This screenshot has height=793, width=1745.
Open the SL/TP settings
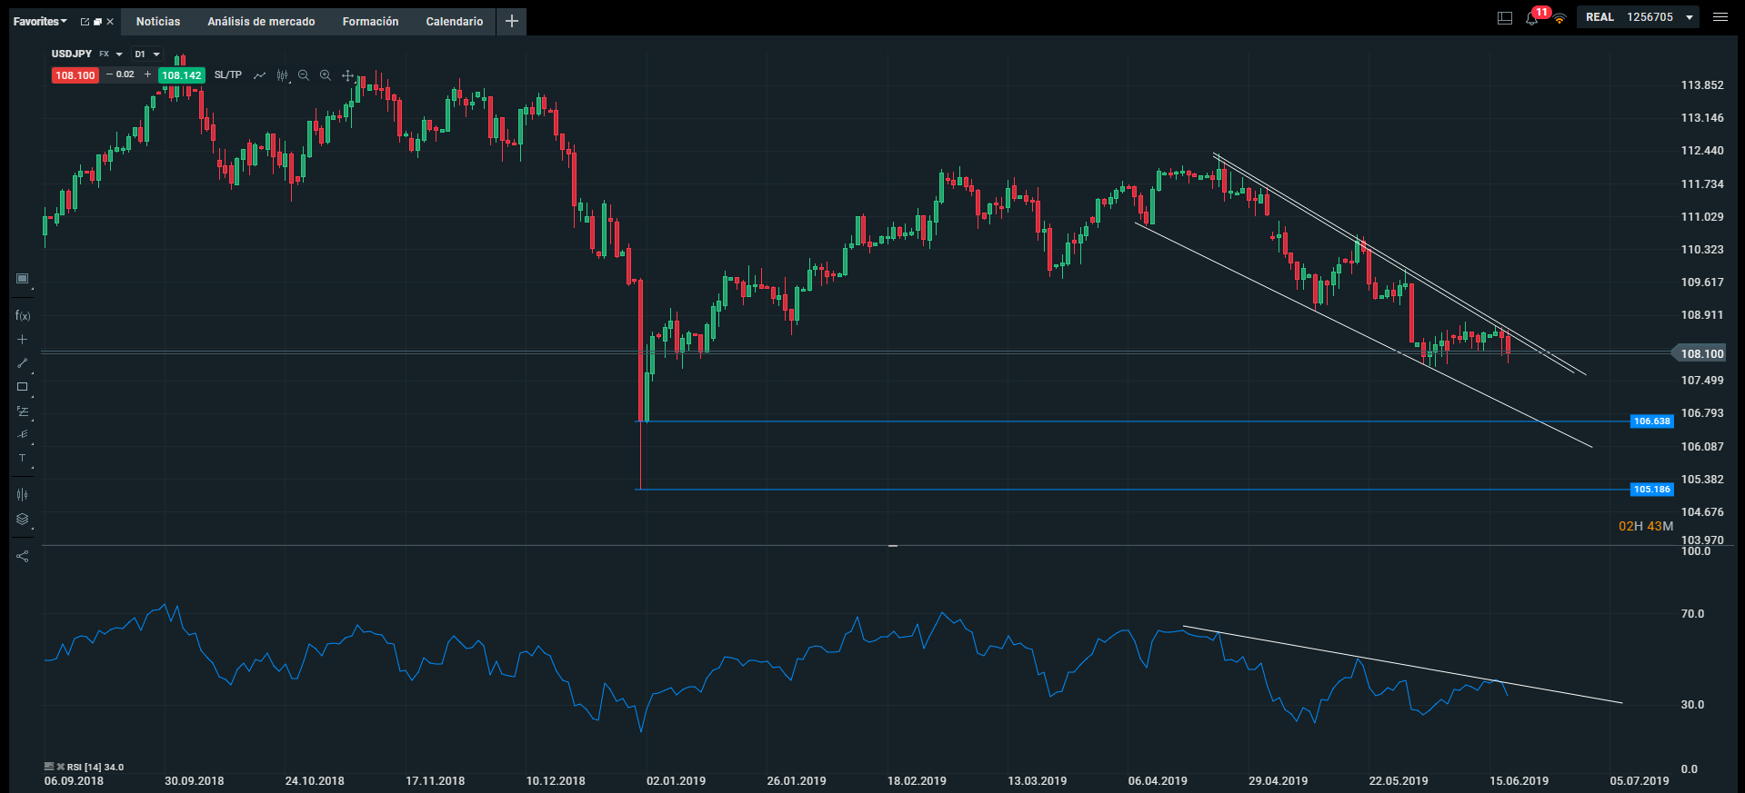(x=228, y=75)
